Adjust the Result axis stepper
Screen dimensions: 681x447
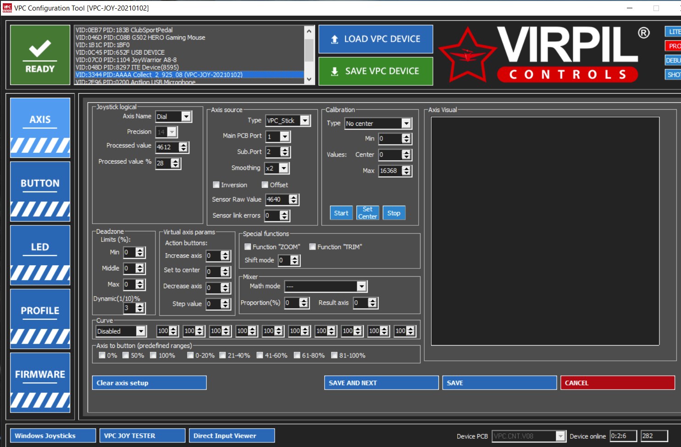click(372, 303)
